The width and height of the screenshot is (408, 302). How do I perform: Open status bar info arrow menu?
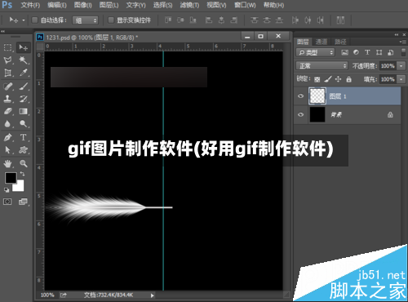click(x=152, y=295)
